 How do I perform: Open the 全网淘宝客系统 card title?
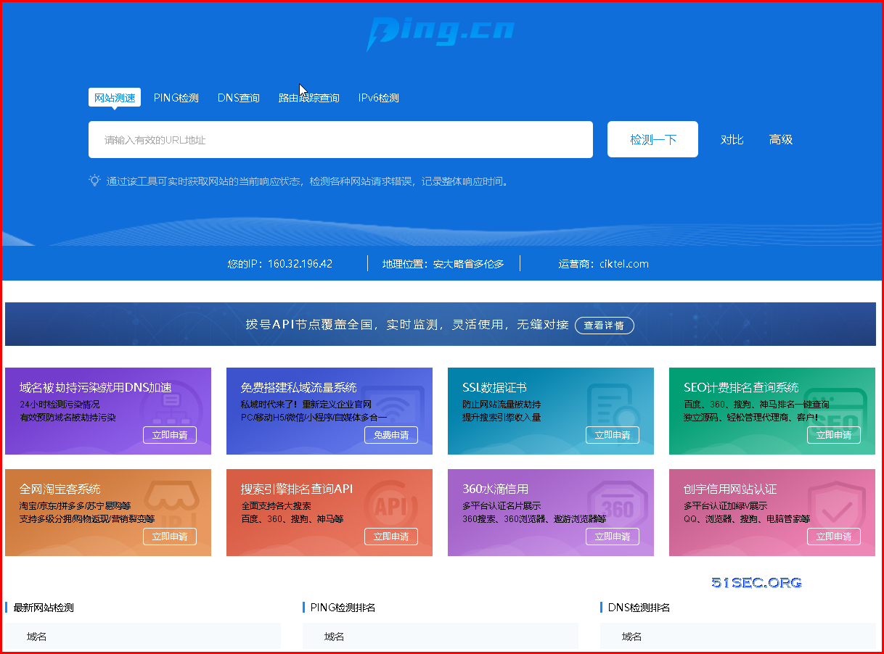click(60, 489)
